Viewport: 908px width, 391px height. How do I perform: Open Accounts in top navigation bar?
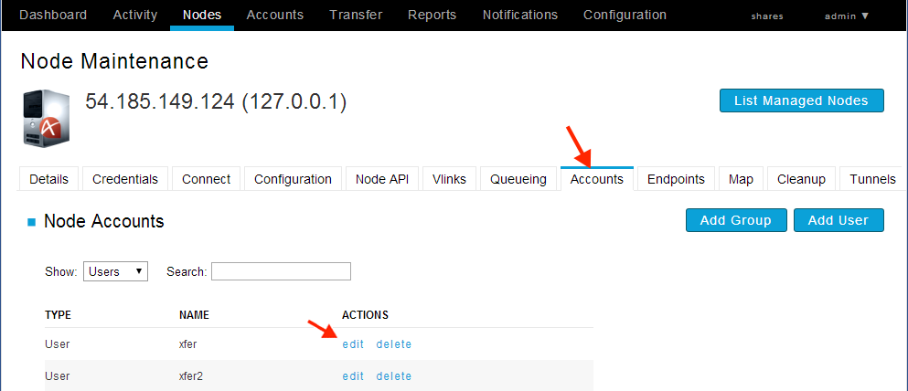click(x=275, y=15)
